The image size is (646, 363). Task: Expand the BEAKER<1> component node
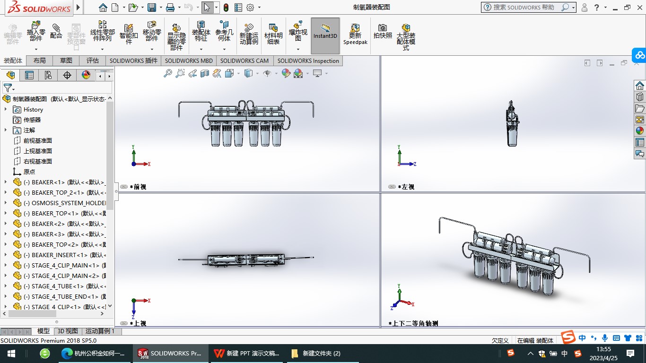(6, 182)
